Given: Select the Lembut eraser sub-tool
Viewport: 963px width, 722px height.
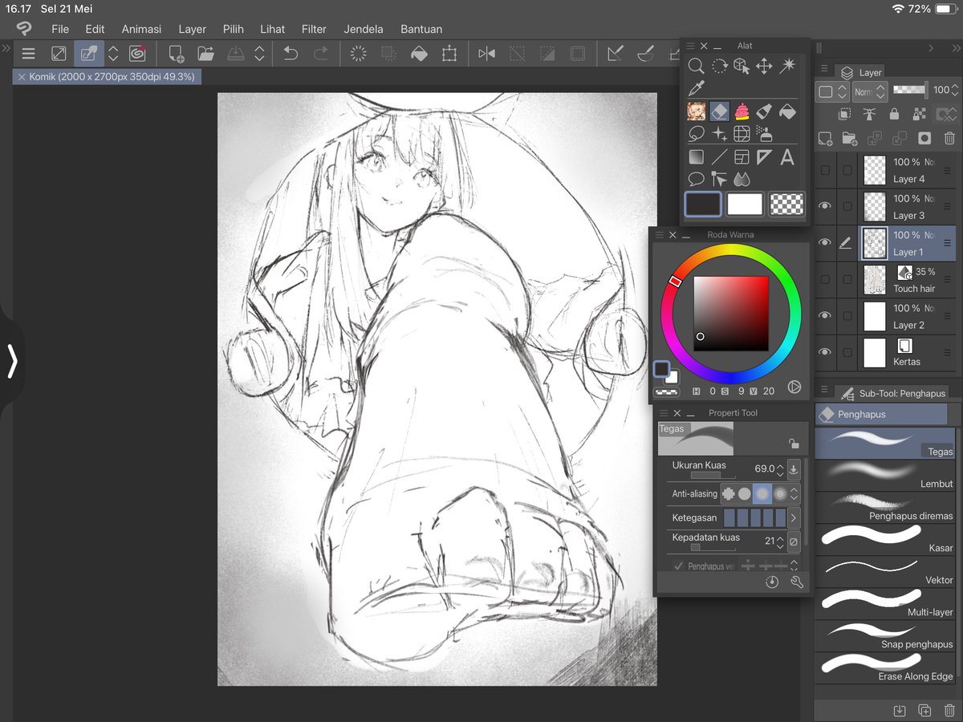Looking at the screenshot, I should 883,476.
